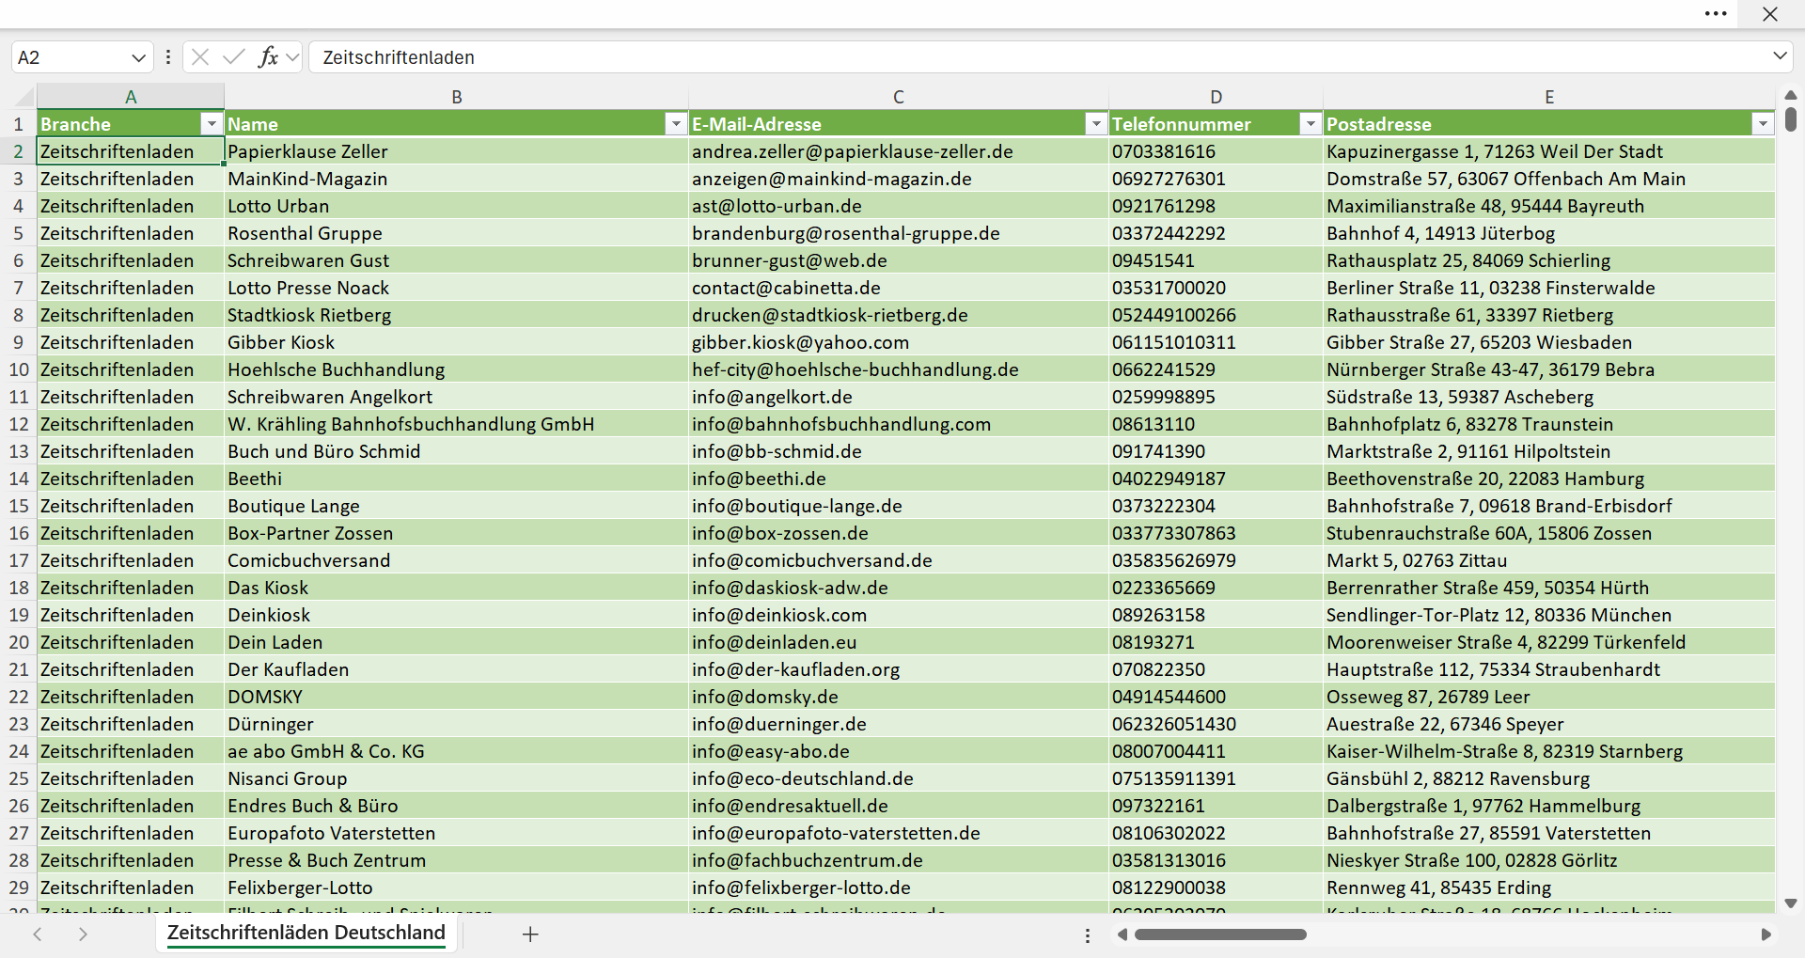Click the ast@lotto-urban.de email cell
Image resolution: width=1805 pixels, height=958 pixels.
click(x=899, y=206)
